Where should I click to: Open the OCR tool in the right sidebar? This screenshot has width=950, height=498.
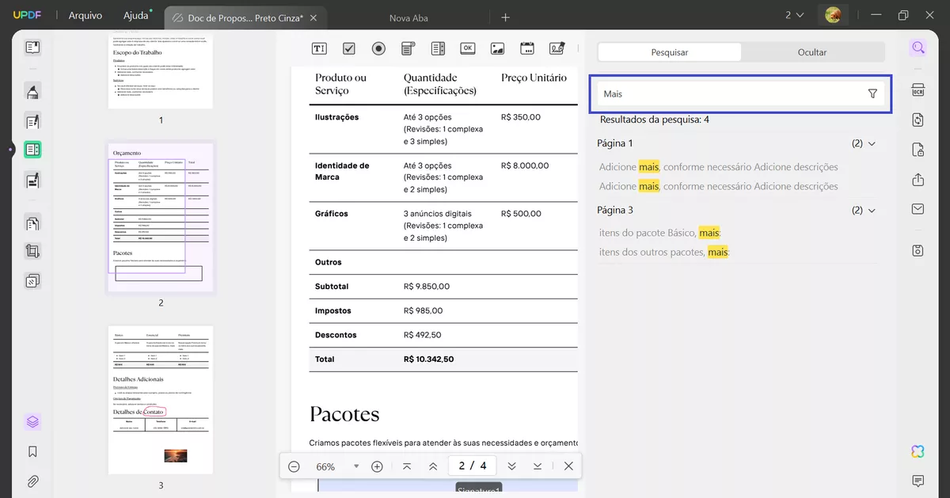(x=918, y=89)
